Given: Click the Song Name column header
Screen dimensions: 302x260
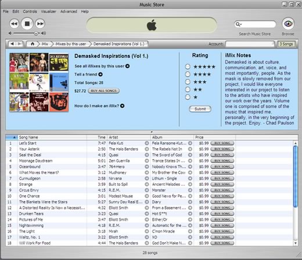Looking at the screenshot, I should tap(52, 138).
